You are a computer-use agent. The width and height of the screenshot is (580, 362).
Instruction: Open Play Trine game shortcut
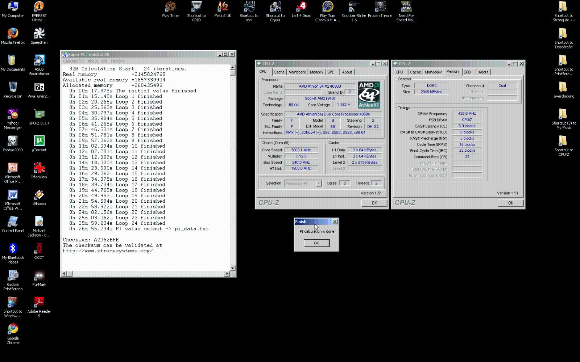[x=170, y=9]
